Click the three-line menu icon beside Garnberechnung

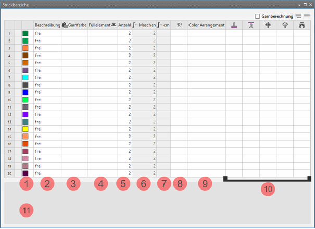click(298, 16)
